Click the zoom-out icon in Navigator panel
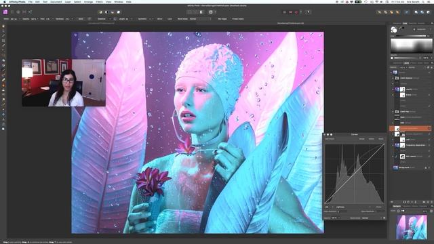 pos(399,211)
